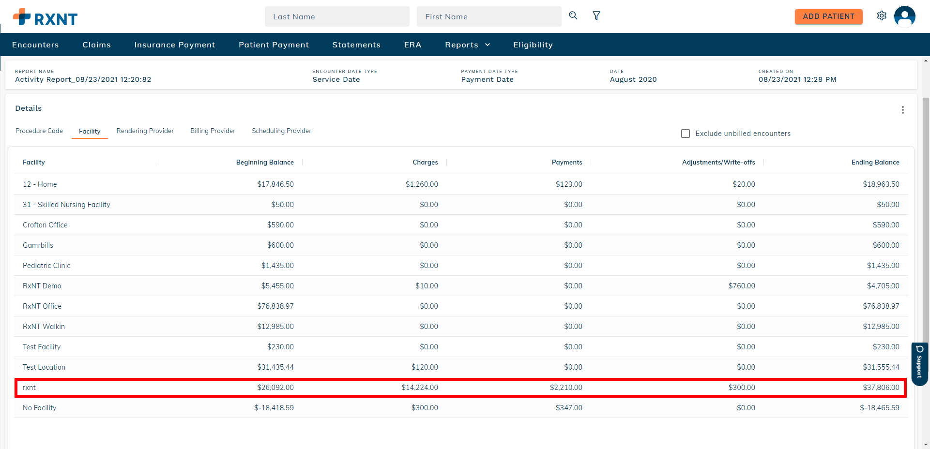930x449 pixels.
Task: Sort by Beginning Balance column header
Action: [265, 162]
